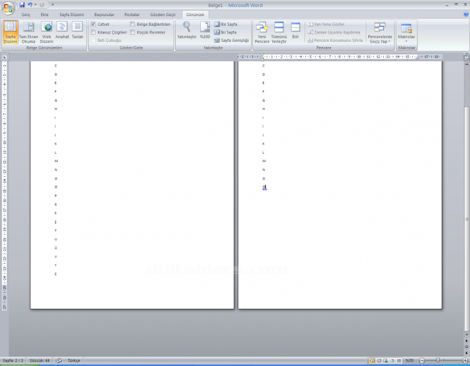Click the Taslak draft view icon

click(x=77, y=31)
